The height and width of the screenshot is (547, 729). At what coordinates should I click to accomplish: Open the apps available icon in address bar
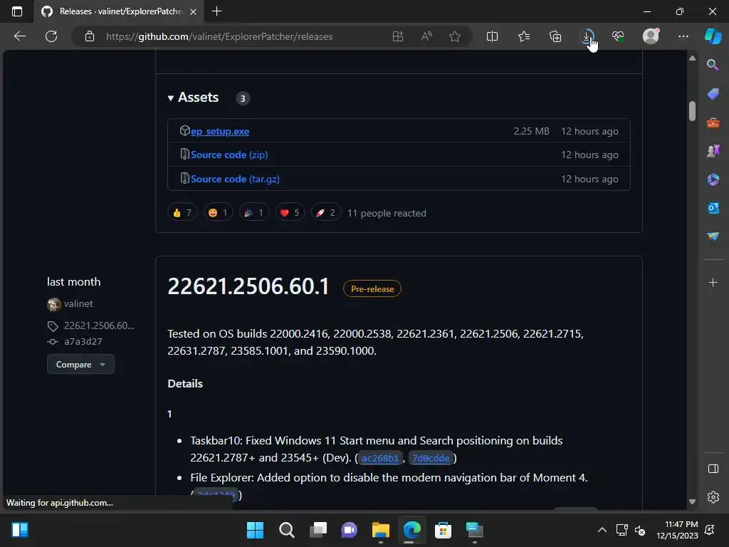(398, 36)
